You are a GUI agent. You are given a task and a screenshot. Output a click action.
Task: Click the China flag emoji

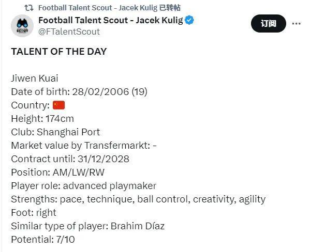(58, 105)
